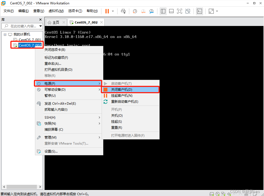This screenshot has width=264, height=196.
Task: Take a snapshot with the clock-plus icon
Action: [135, 11]
